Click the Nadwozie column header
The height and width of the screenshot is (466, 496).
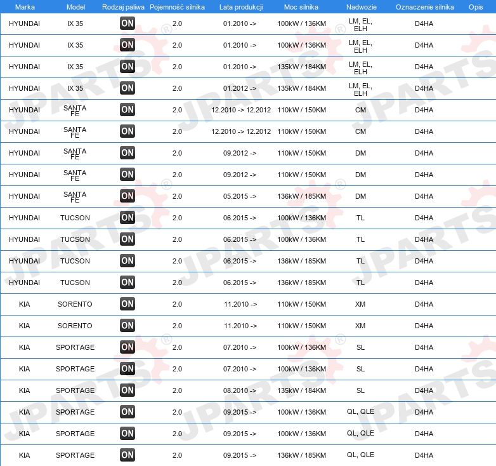pos(362,7)
